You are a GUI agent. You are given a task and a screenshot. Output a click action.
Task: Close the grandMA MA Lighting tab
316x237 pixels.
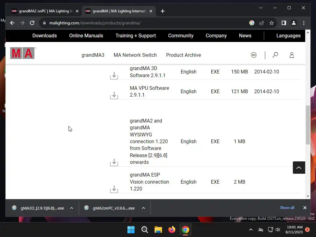[x=151, y=11]
